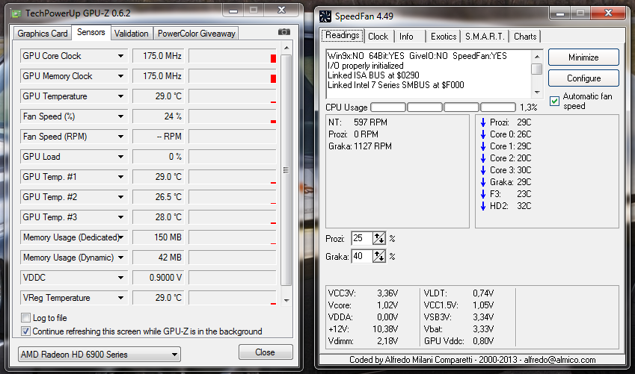
Task: Select SpeedFan Readings tab
Action: 343,35
